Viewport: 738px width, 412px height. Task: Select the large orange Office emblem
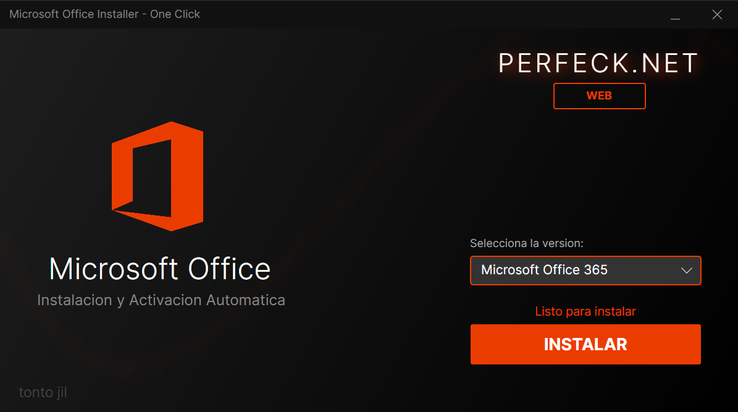[x=157, y=176]
